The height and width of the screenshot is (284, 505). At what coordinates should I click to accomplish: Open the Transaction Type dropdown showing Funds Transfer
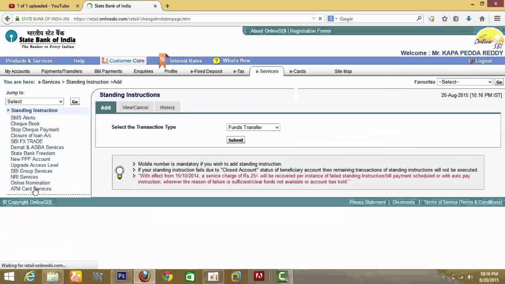pyautogui.click(x=253, y=127)
